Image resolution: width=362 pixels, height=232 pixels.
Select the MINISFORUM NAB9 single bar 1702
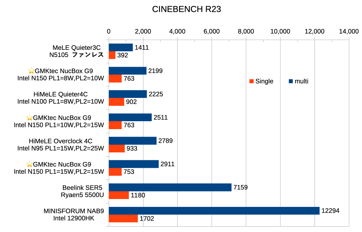123,218
